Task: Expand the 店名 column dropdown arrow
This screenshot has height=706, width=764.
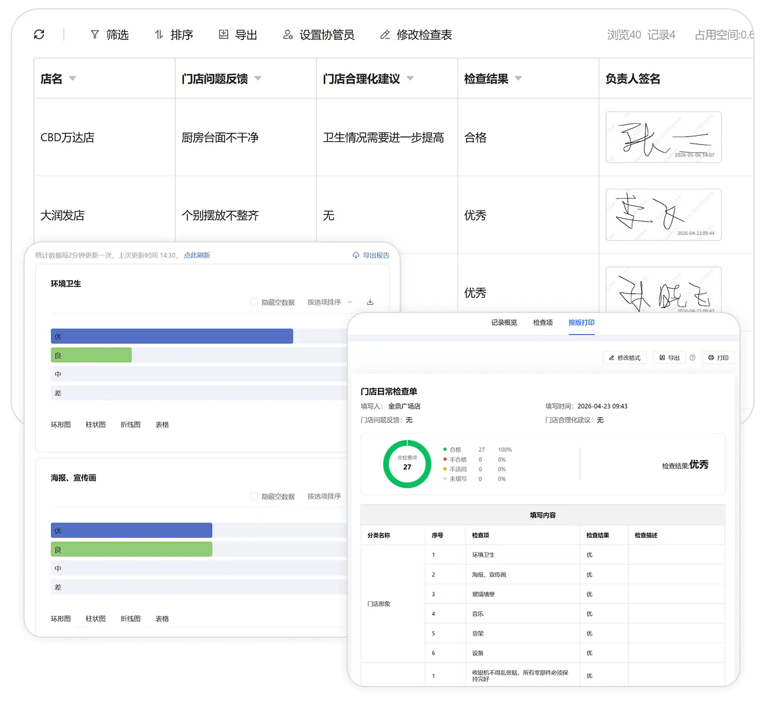Action: point(73,78)
